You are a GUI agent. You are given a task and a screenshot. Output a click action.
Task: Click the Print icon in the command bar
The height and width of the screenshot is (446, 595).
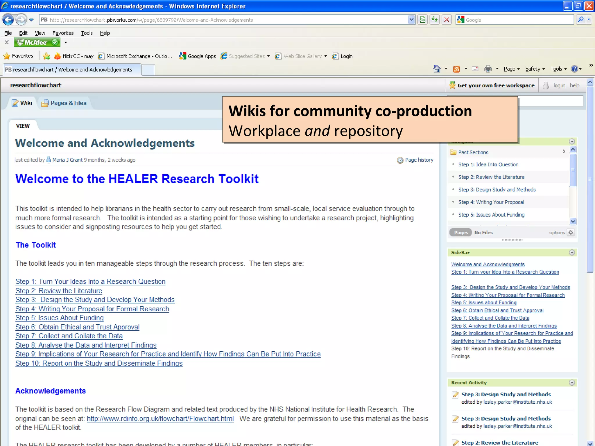pos(488,69)
